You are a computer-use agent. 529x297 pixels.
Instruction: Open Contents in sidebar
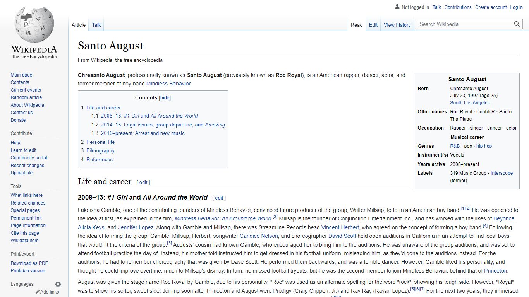tap(20, 82)
